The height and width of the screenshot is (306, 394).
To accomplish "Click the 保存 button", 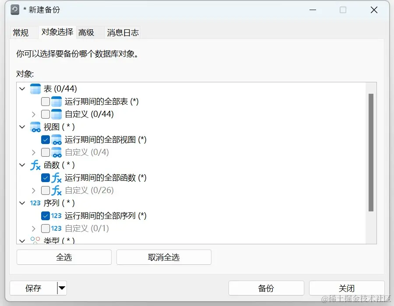I will 33,288.
